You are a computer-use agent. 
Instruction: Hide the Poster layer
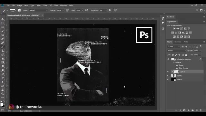click(x=168, y=76)
